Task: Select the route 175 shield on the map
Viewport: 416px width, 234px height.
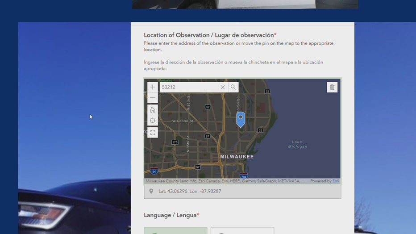Action: (175, 142)
